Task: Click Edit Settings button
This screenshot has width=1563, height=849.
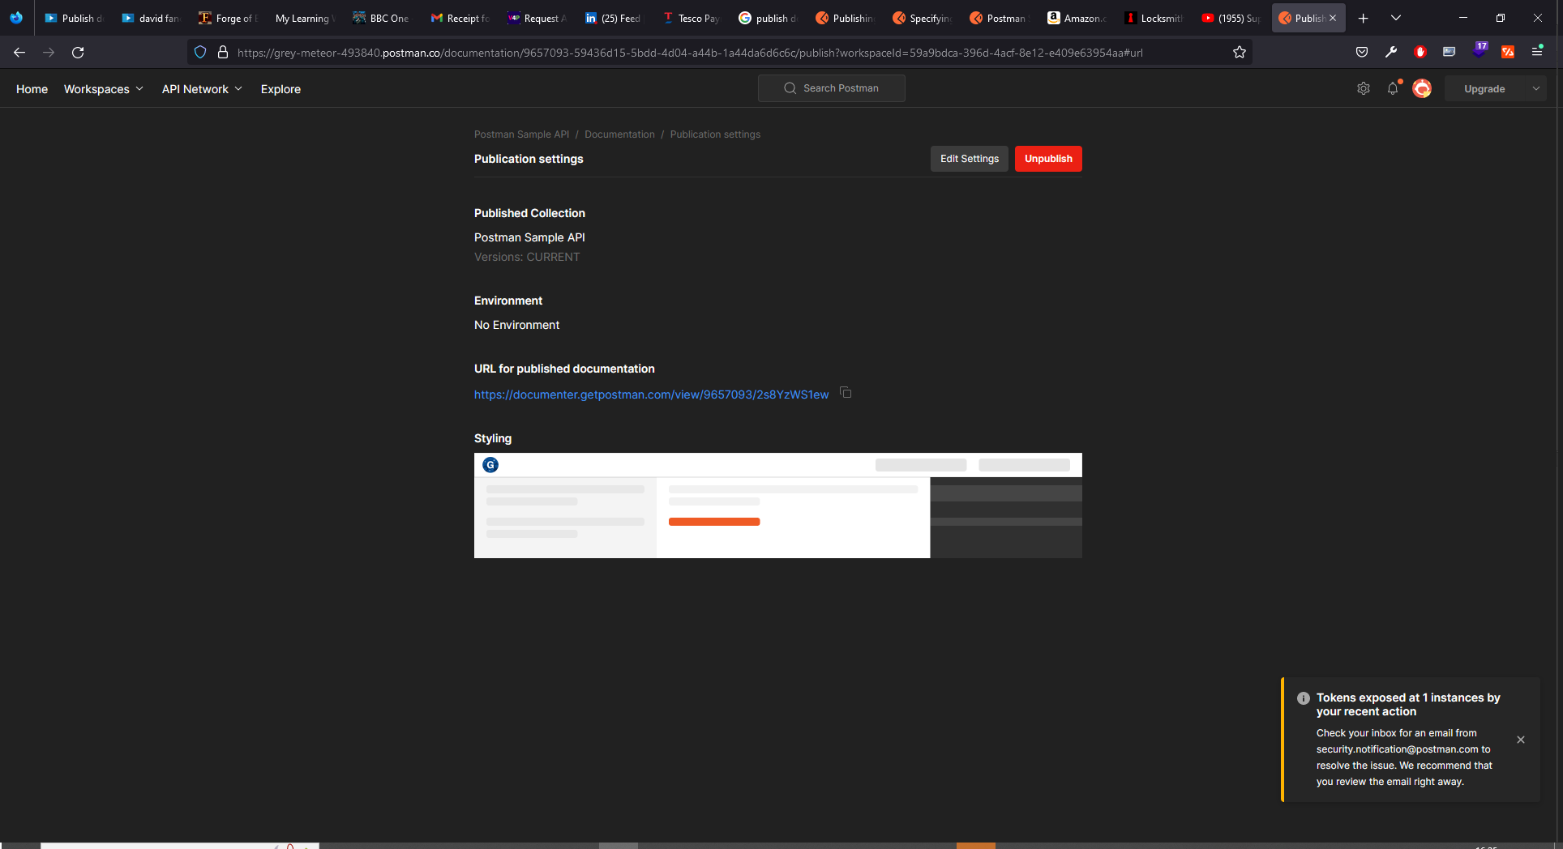Action: pos(970,159)
